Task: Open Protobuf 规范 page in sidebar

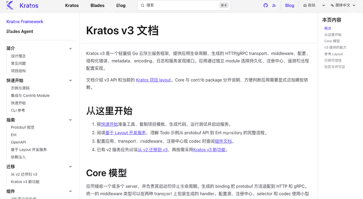Action: pyautogui.click(x=22, y=127)
